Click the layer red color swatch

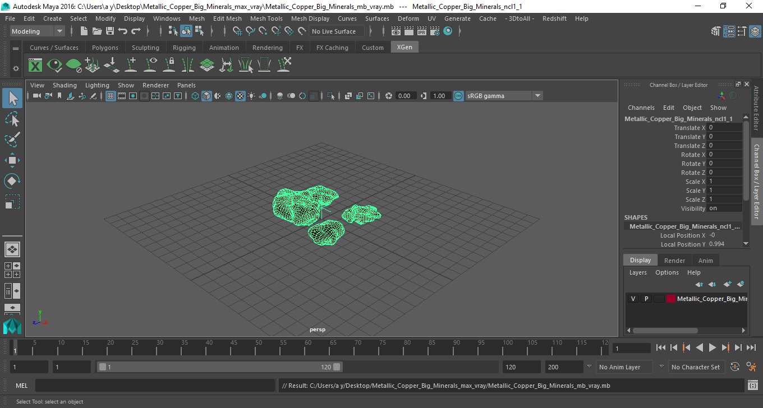point(671,299)
